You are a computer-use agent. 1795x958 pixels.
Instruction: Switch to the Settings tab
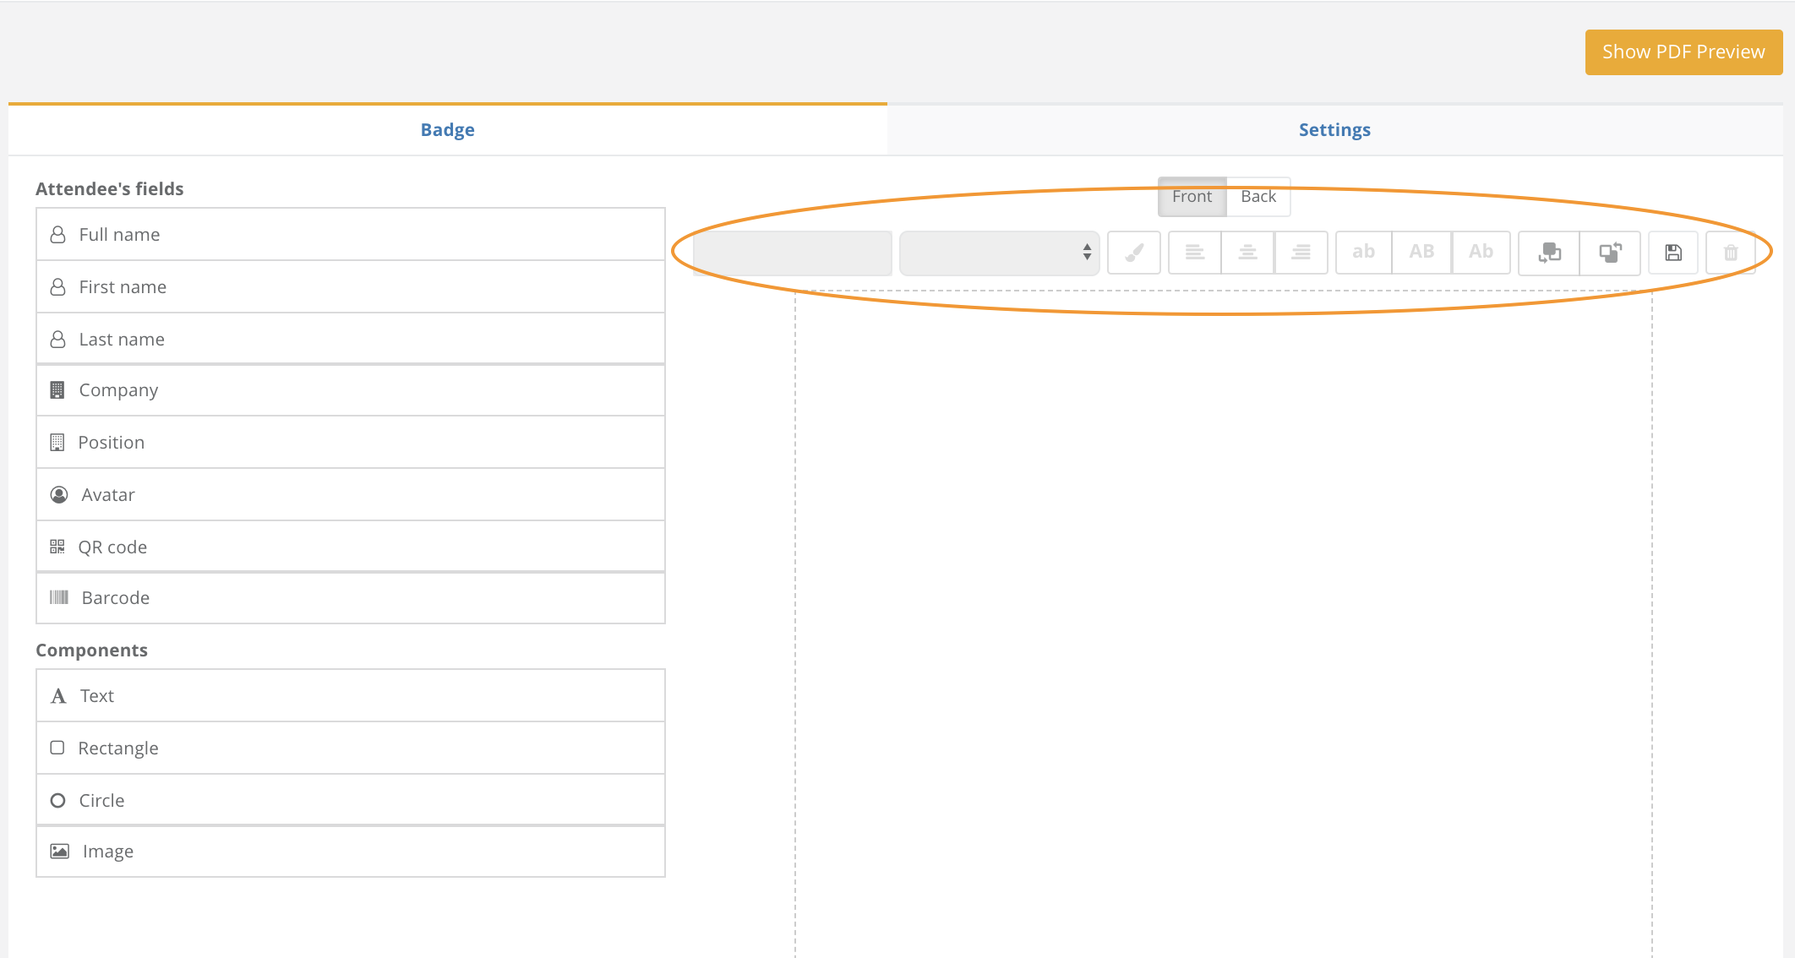(1335, 130)
